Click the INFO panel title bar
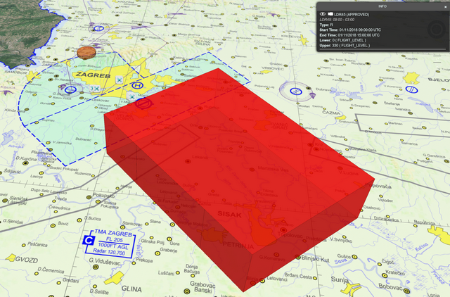The height and width of the screenshot is (297, 450). point(382,6)
